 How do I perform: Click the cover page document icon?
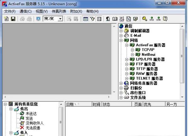(129, 19)
